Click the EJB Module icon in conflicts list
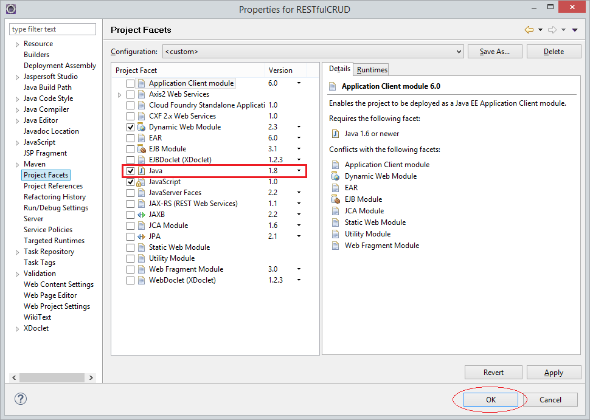 (x=335, y=199)
